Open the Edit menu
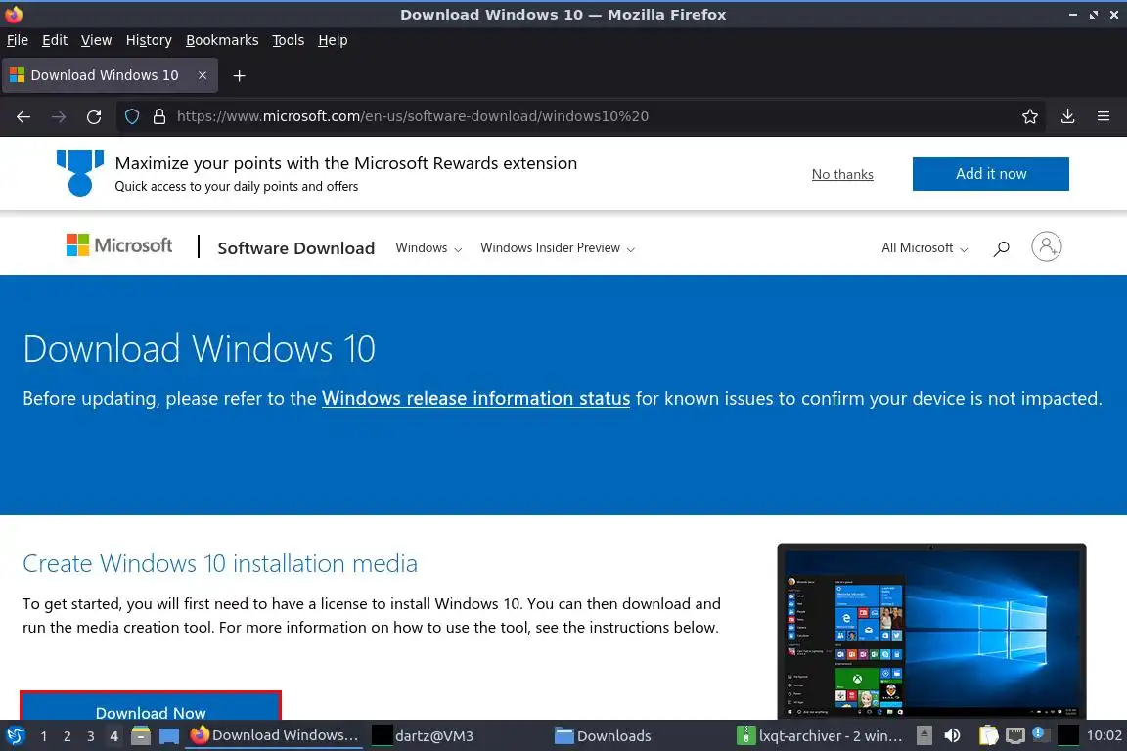Viewport: 1127px width, 751px height. tap(55, 40)
